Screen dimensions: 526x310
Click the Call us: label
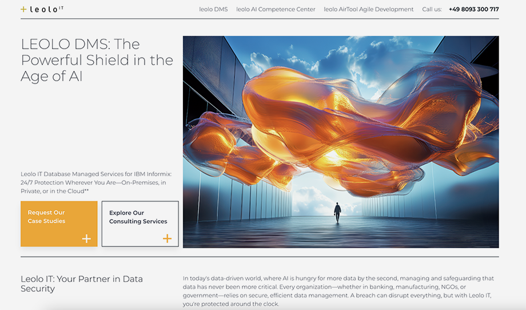(432, 9)
